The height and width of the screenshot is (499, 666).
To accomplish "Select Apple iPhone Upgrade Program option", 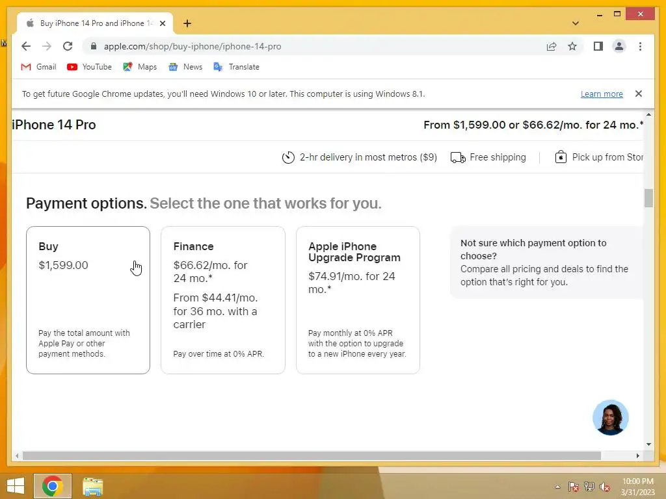I will [358, 300].
